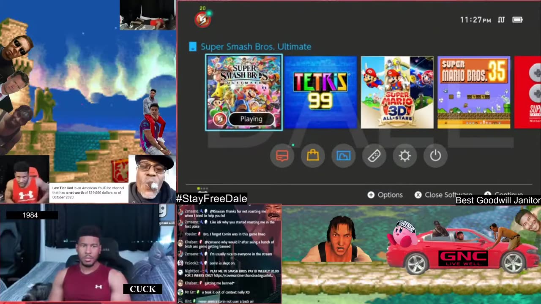The height and width of the screenshot is (304, 541).
Task: Click the Kirby character on the car
Action: pyautogui.click(x=403, y=233)
